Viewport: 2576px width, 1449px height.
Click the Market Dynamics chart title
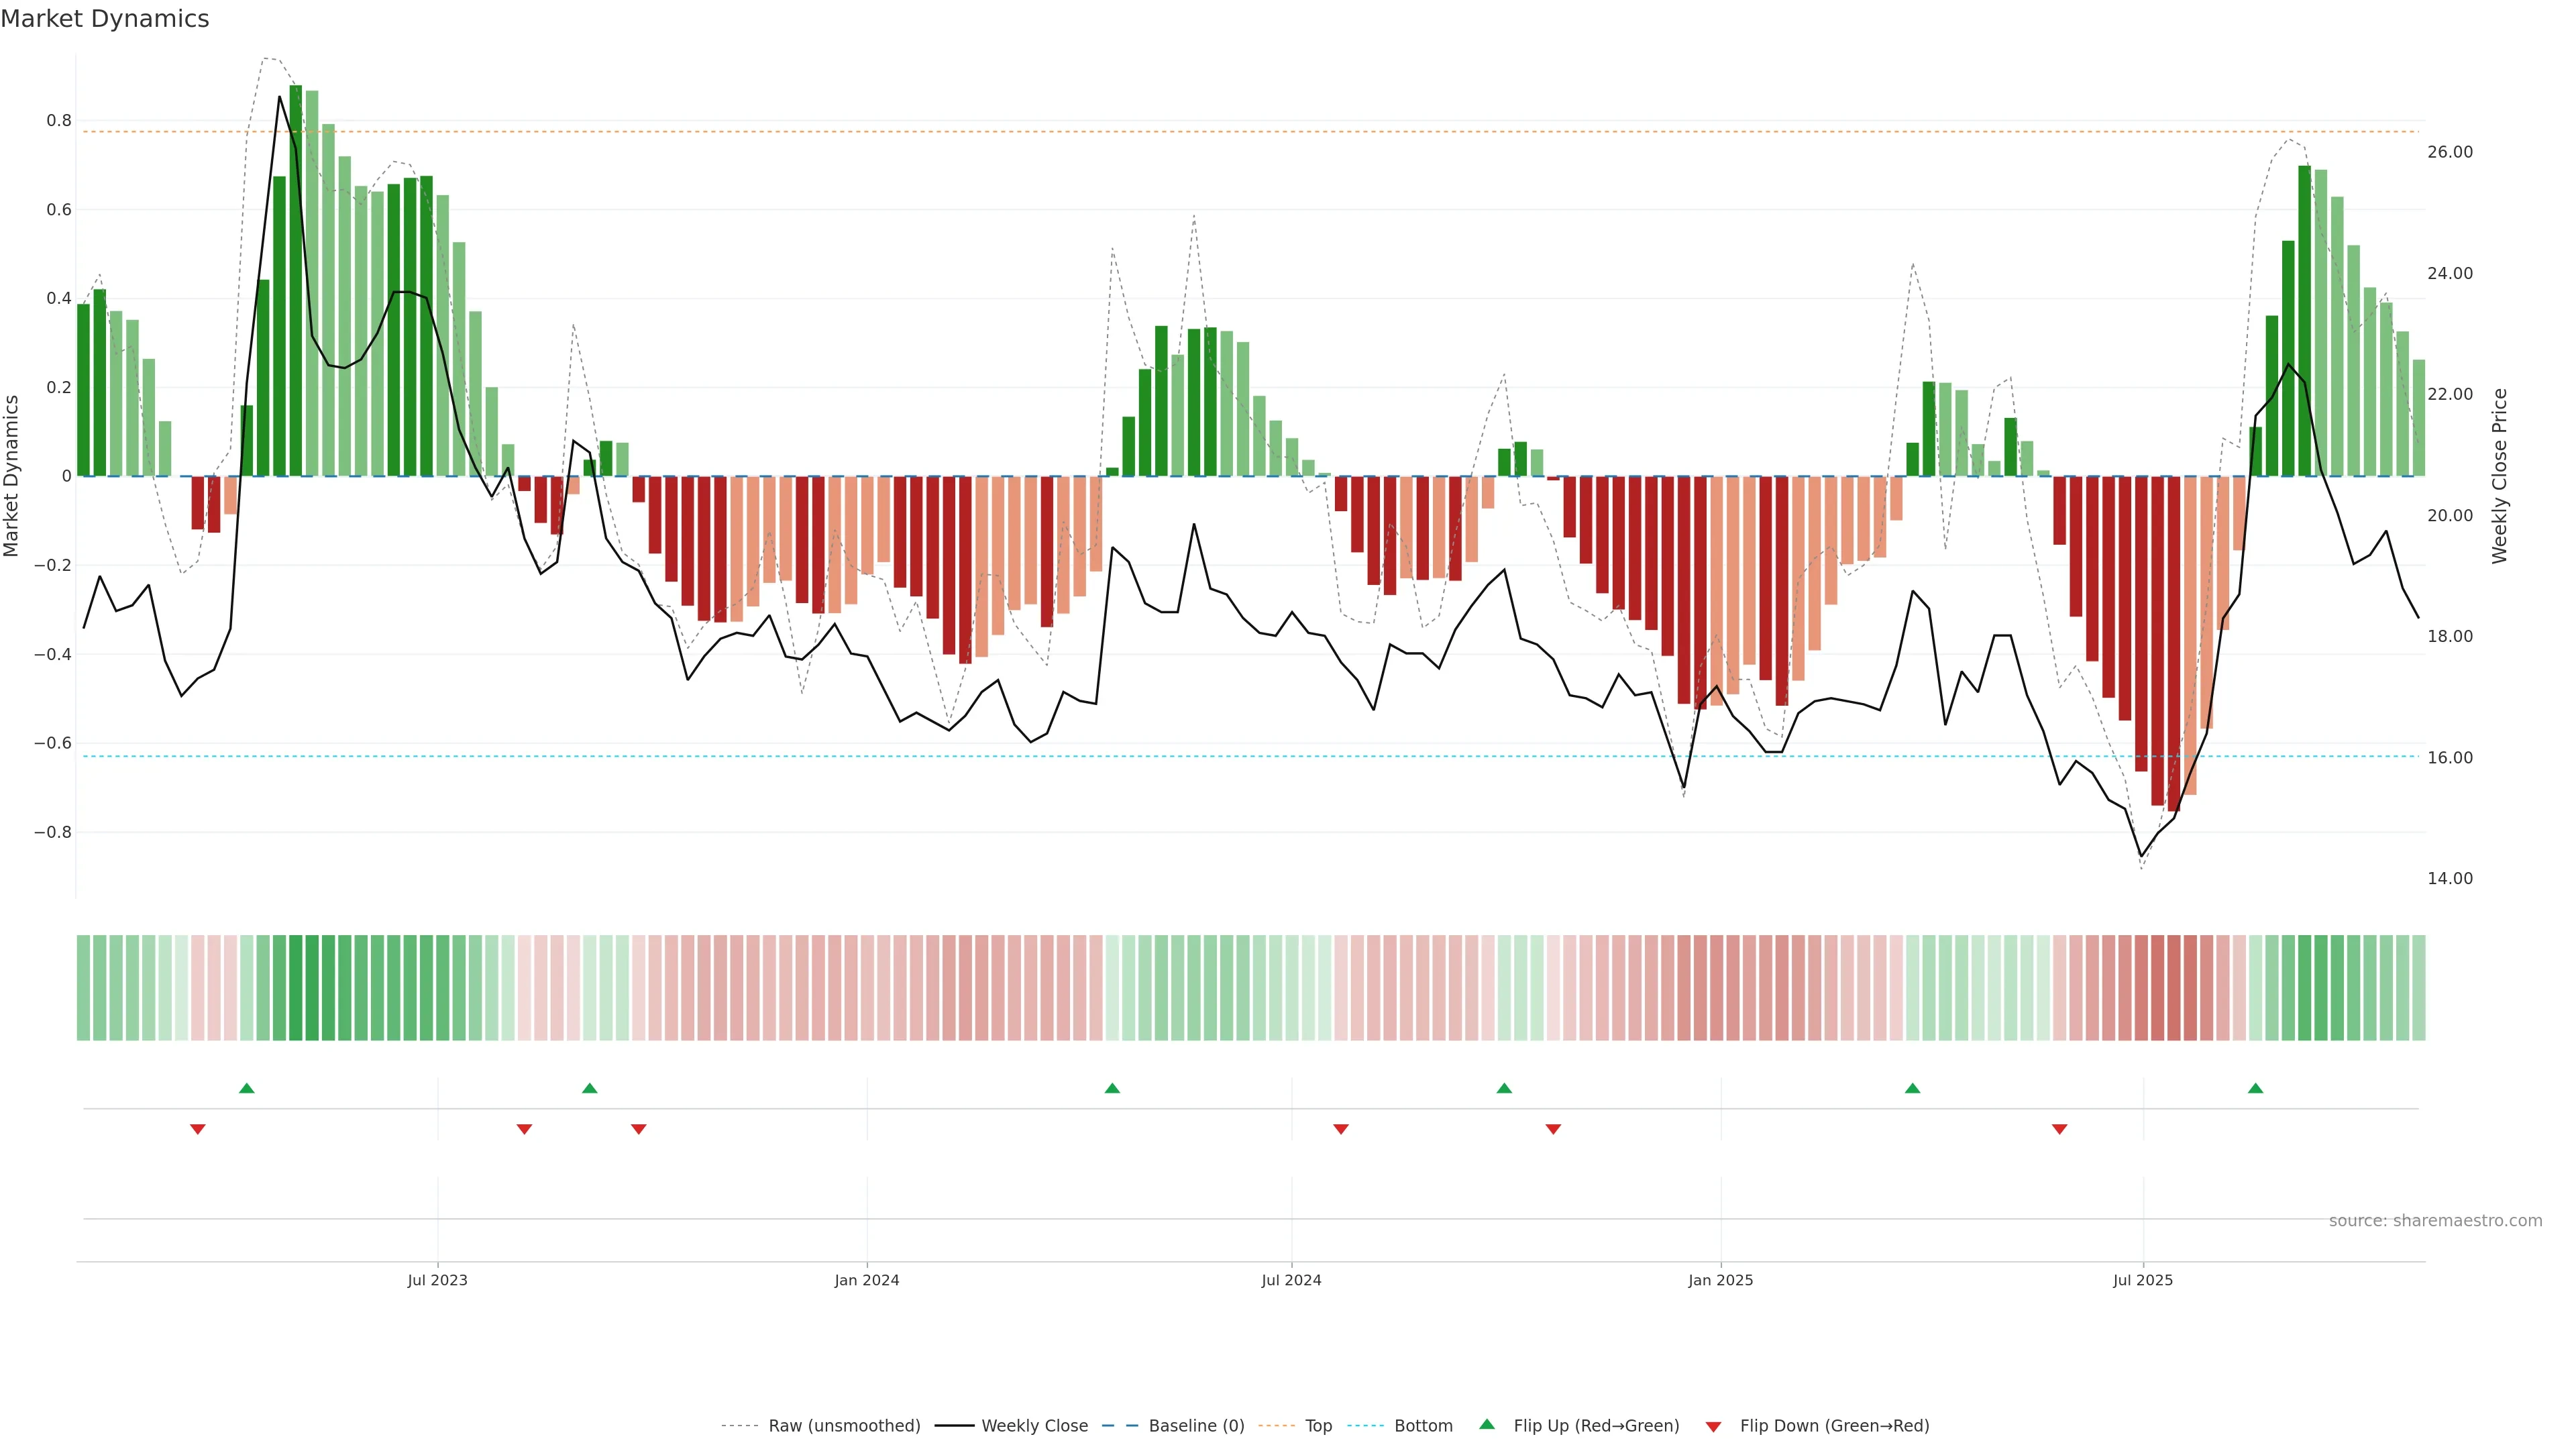[x=105, y=19]
